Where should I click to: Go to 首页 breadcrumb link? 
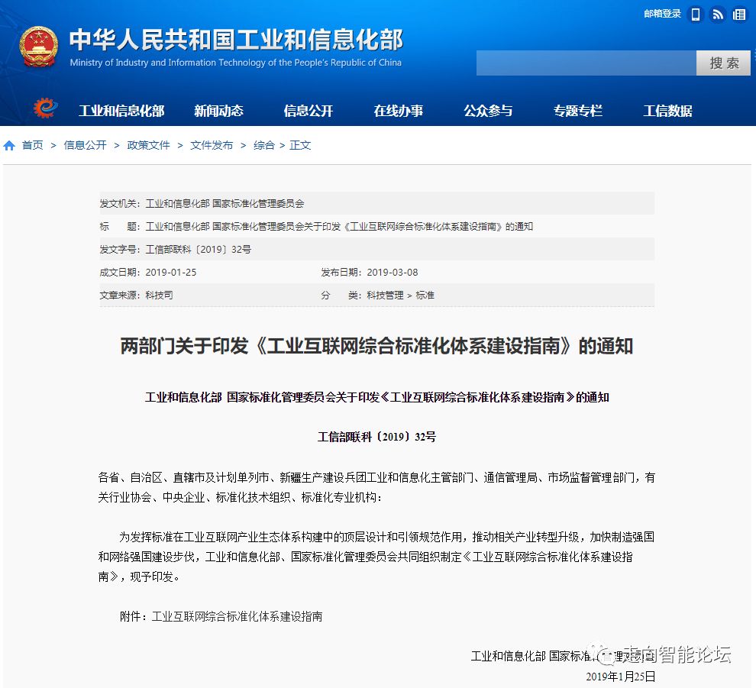click(x=33, y=145)
